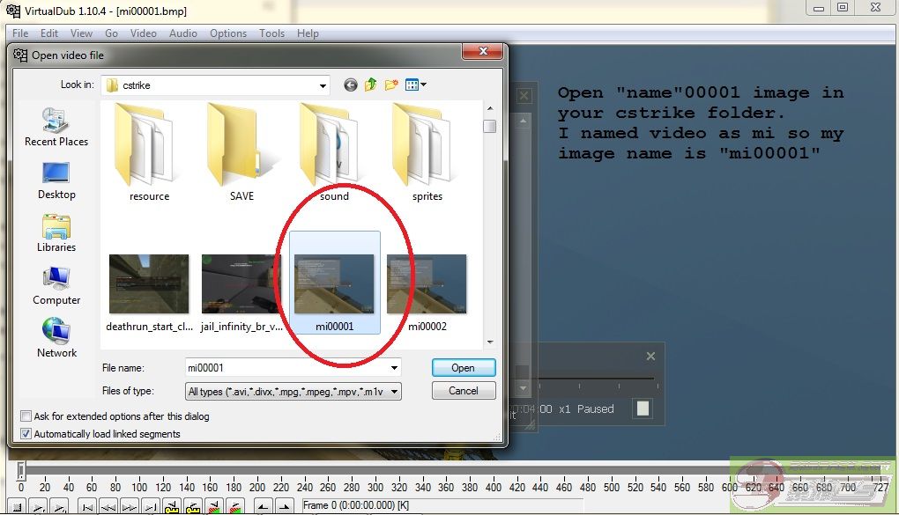The width and height of the screenshot is (899, 515).
Task: Click the frame position slider handle
Action: pyautogui.click(x=21, y=470)
